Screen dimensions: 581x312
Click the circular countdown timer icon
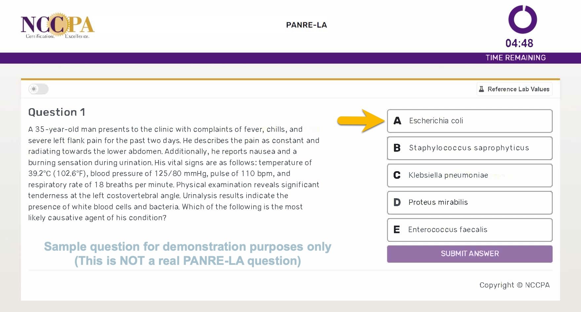point(523,19)
